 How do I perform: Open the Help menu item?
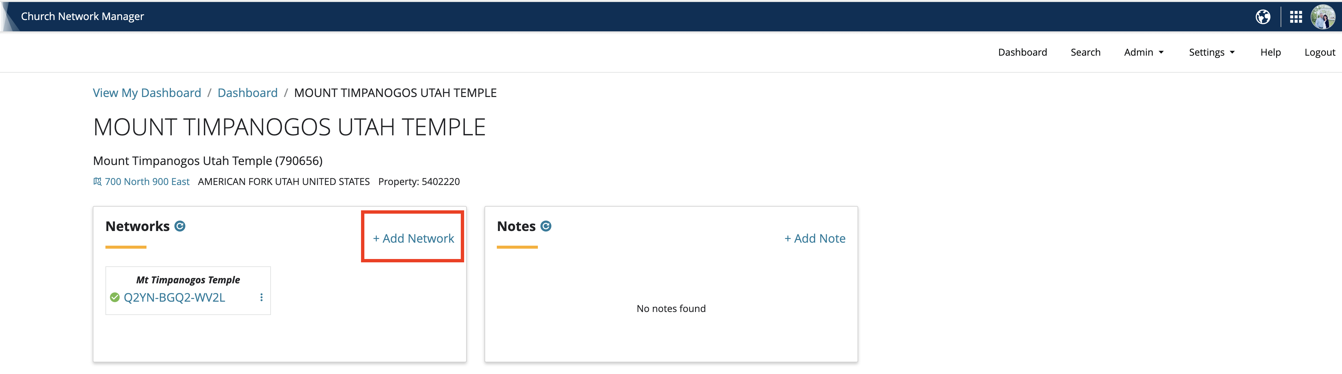tap(1270, 53)
